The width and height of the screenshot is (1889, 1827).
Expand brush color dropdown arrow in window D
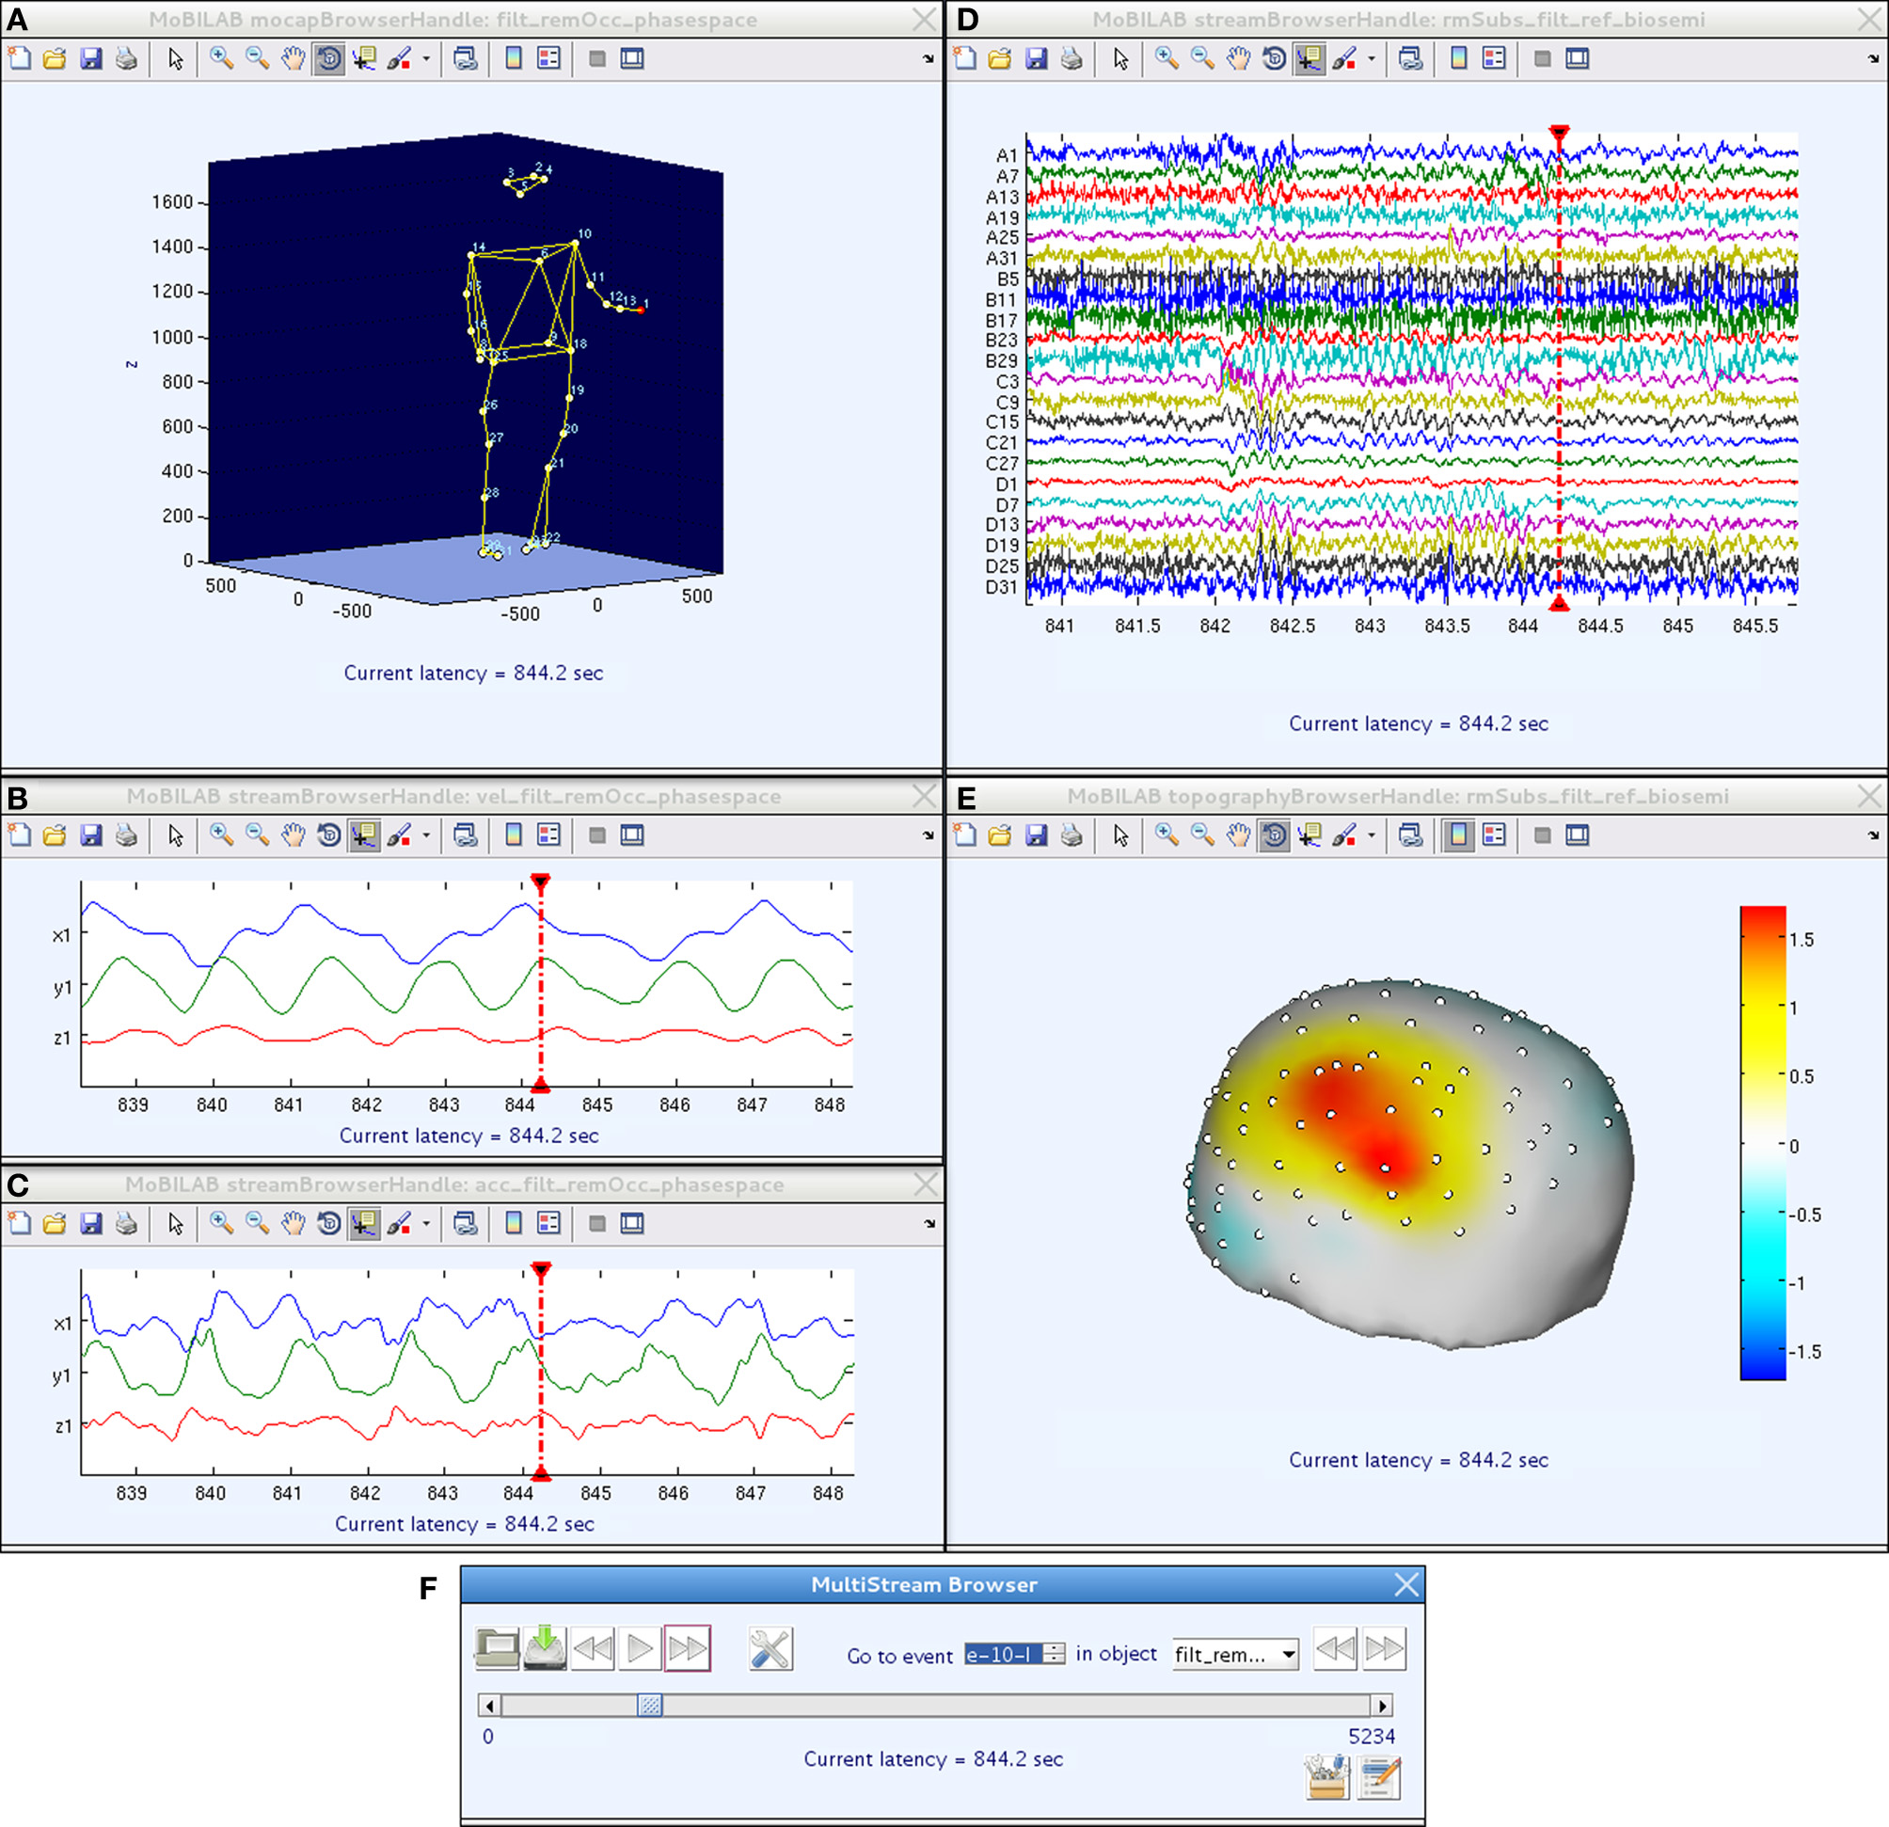click(1372, 58)
